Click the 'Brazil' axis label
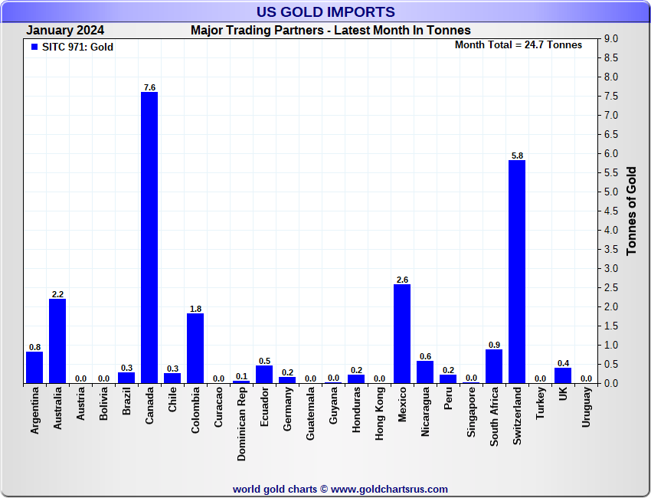651x498 pixels. click(x=126, y=401)
